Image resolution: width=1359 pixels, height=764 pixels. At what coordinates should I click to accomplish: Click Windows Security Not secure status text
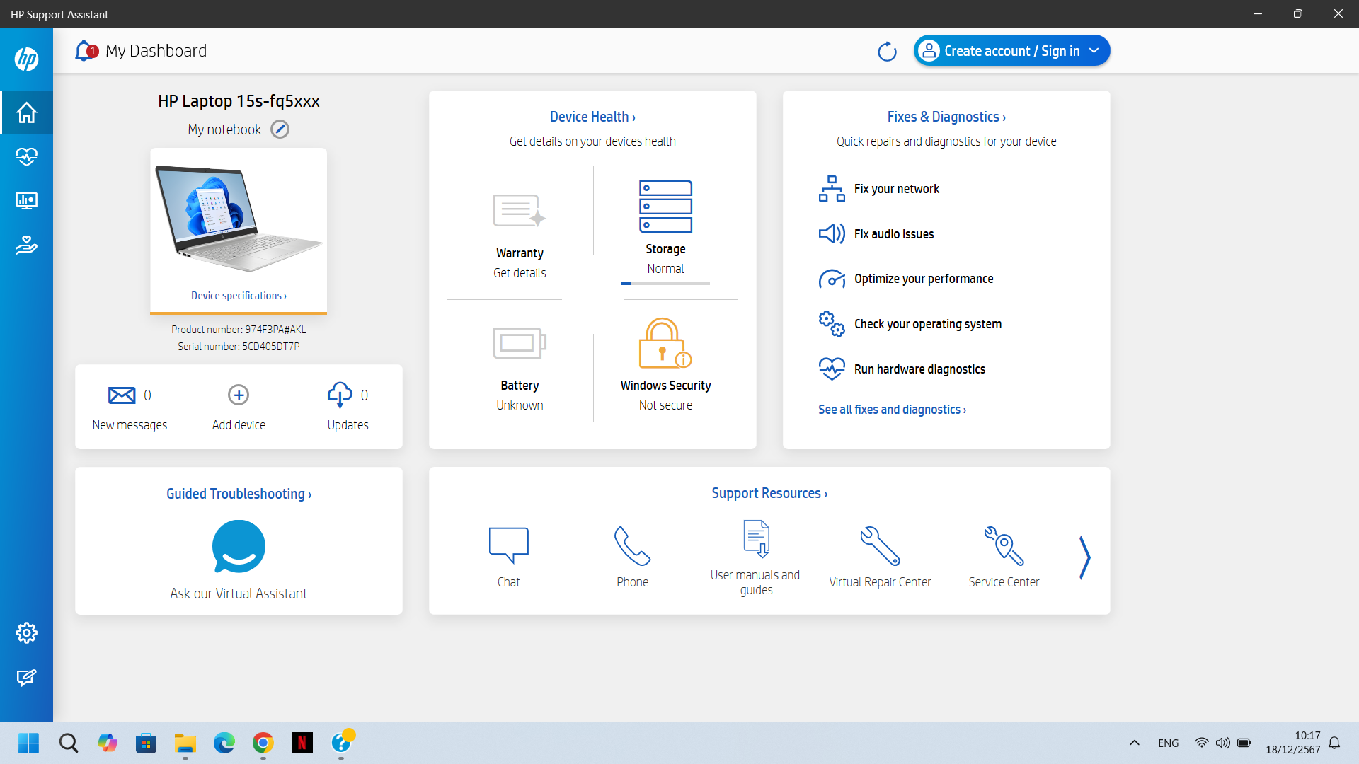pos(665,405)
